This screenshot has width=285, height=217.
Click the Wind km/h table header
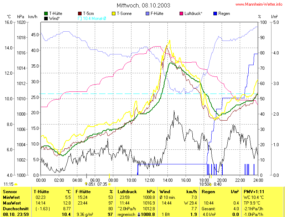pyautogui.click(x=178, y=192)
